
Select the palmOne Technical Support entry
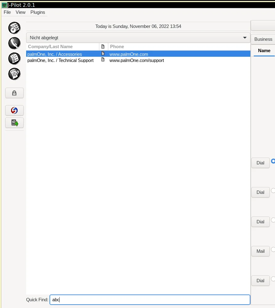tap(61, 60)
